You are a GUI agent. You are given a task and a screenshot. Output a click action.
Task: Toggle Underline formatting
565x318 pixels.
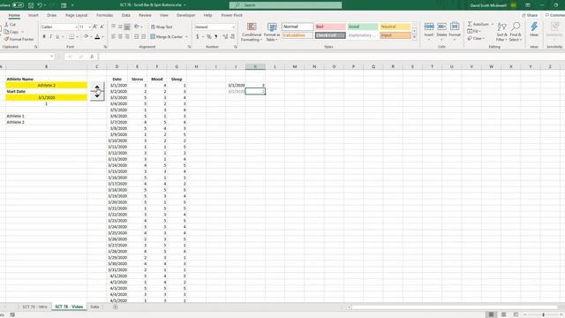click(56, 36)
